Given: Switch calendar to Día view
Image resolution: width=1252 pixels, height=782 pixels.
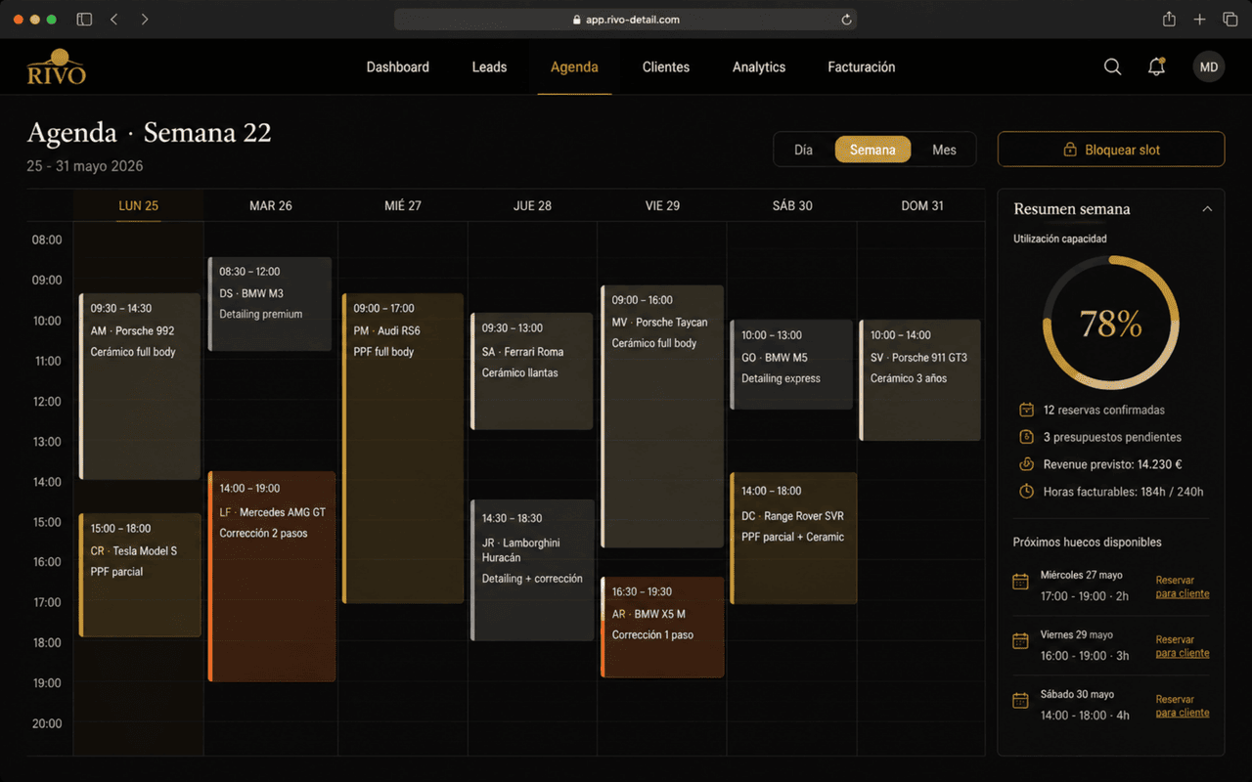Looking at the screenshot, I should [803, 150].
